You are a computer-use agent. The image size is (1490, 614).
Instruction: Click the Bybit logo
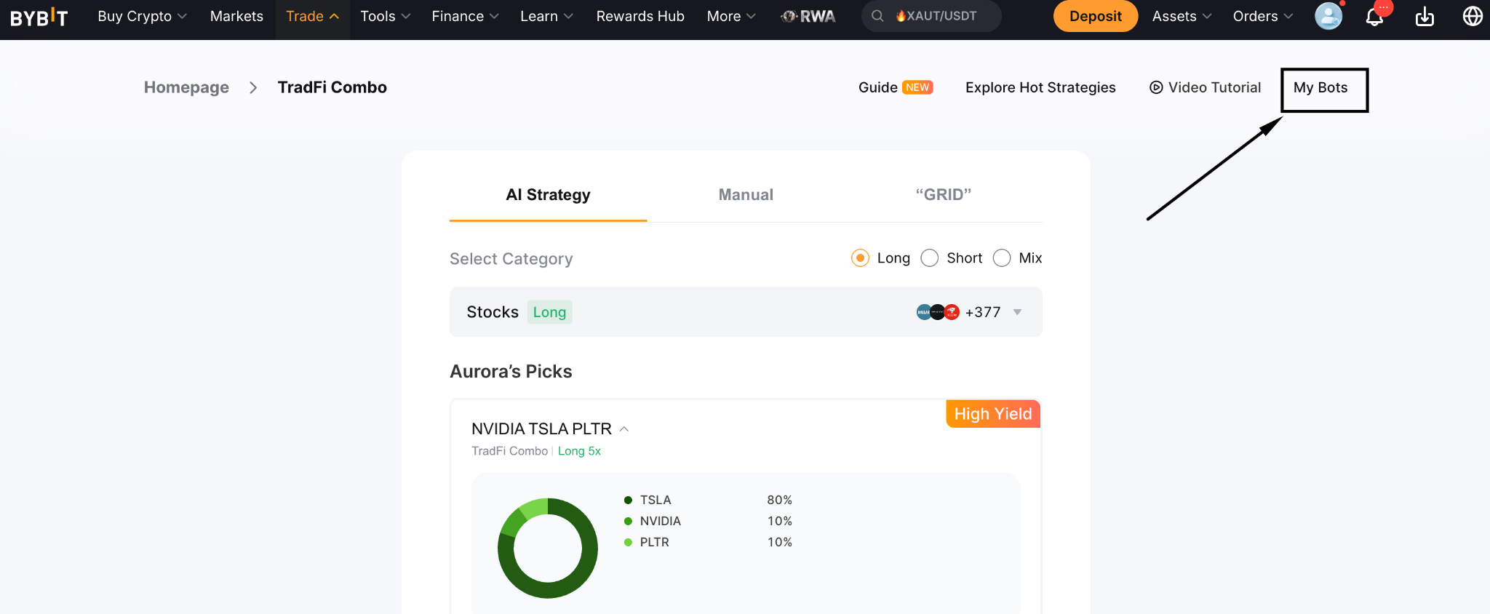(x=39, y=16)
